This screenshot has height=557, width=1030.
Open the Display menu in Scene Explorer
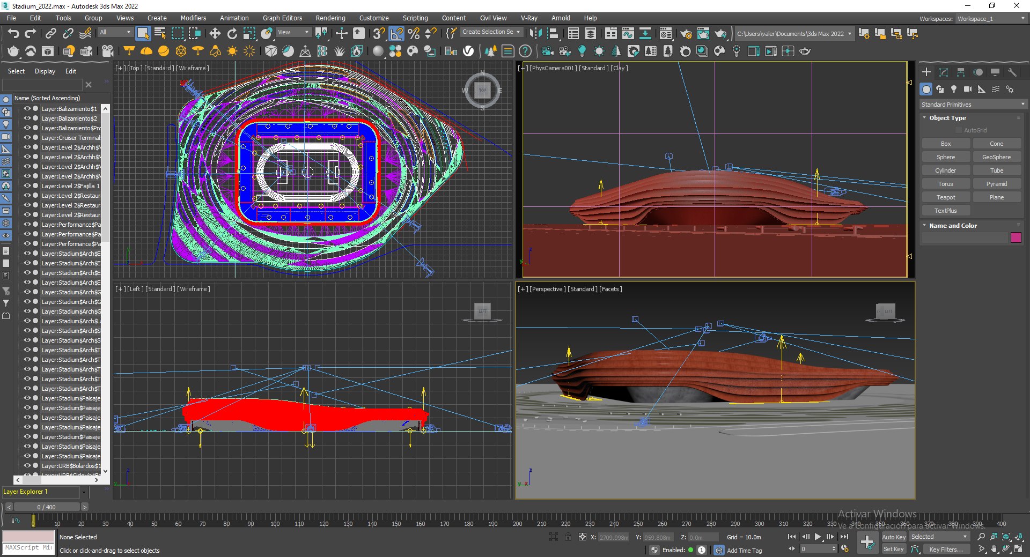coord(45,71)
